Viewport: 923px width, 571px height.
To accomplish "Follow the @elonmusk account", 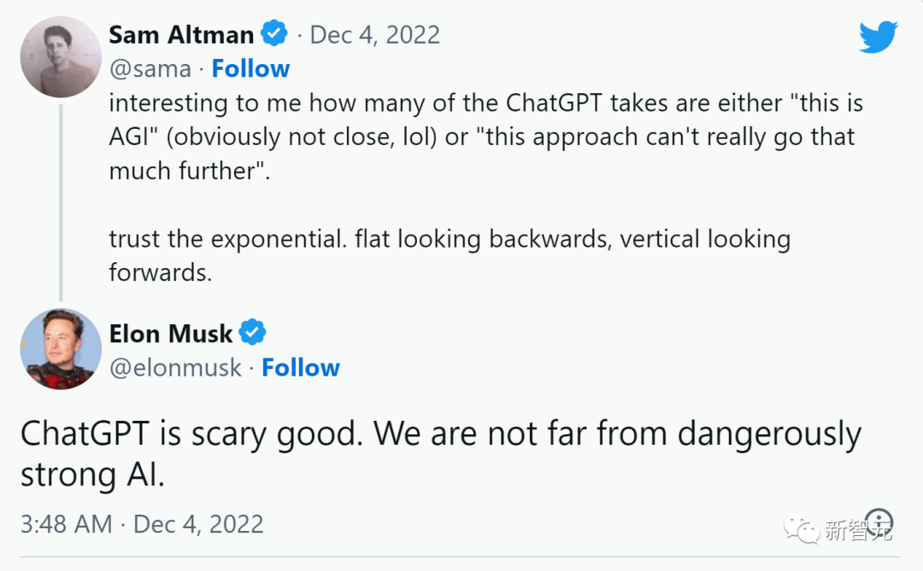I will pos(301,367).
